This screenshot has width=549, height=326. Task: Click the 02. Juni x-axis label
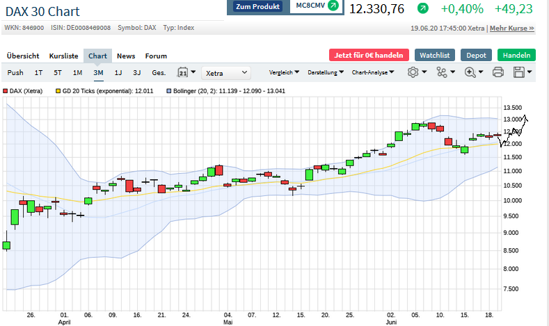coord(391,318)
